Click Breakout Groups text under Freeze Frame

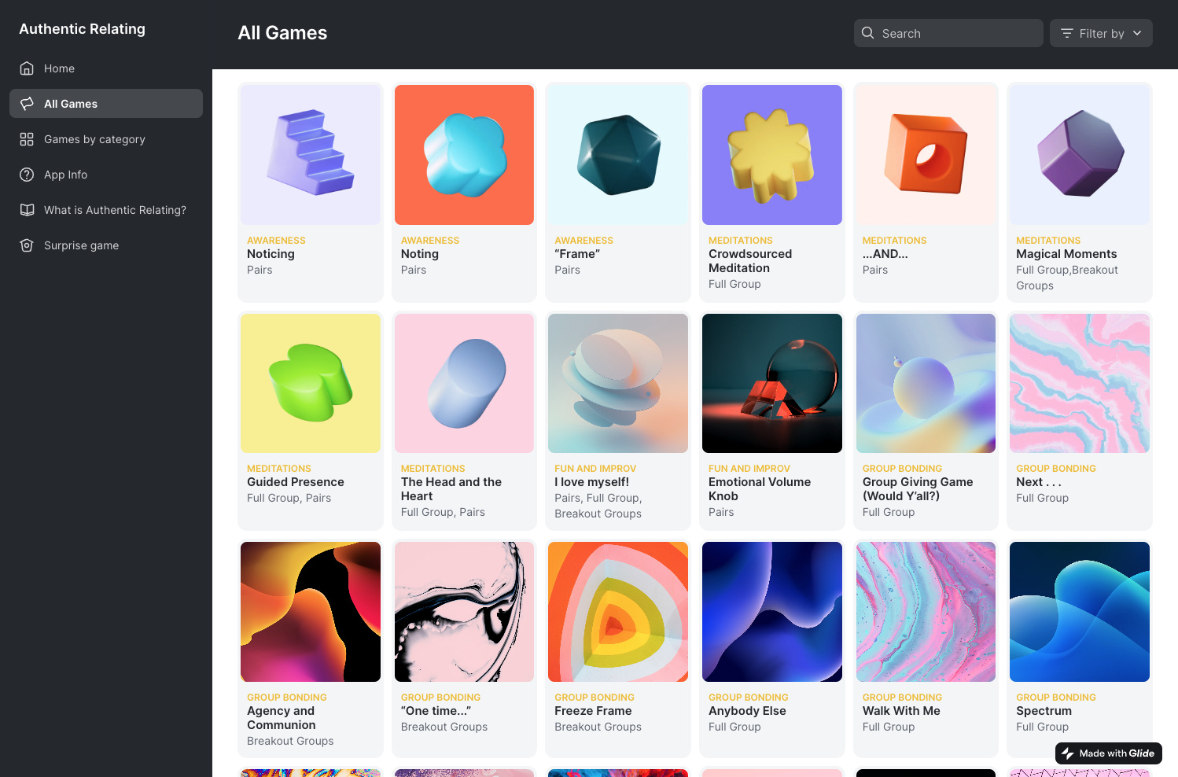[x=598, y=727]
